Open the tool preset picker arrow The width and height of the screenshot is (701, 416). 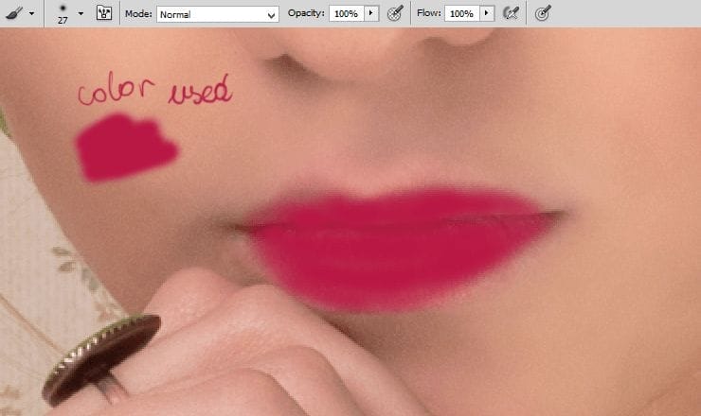click(33, 14)
